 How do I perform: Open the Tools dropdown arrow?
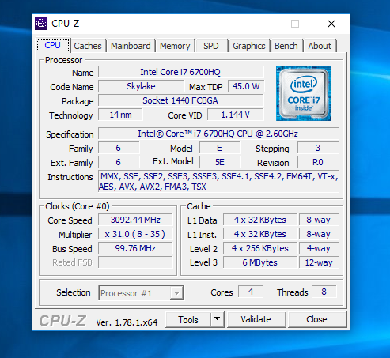pos(218,319)
